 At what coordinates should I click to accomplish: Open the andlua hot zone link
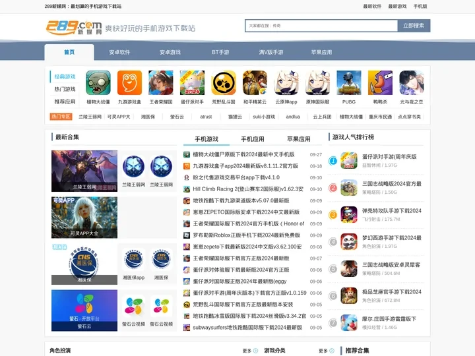tap(293, 117)
